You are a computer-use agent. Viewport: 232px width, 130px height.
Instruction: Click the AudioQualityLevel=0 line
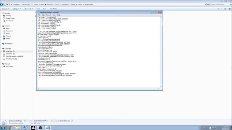47,69
